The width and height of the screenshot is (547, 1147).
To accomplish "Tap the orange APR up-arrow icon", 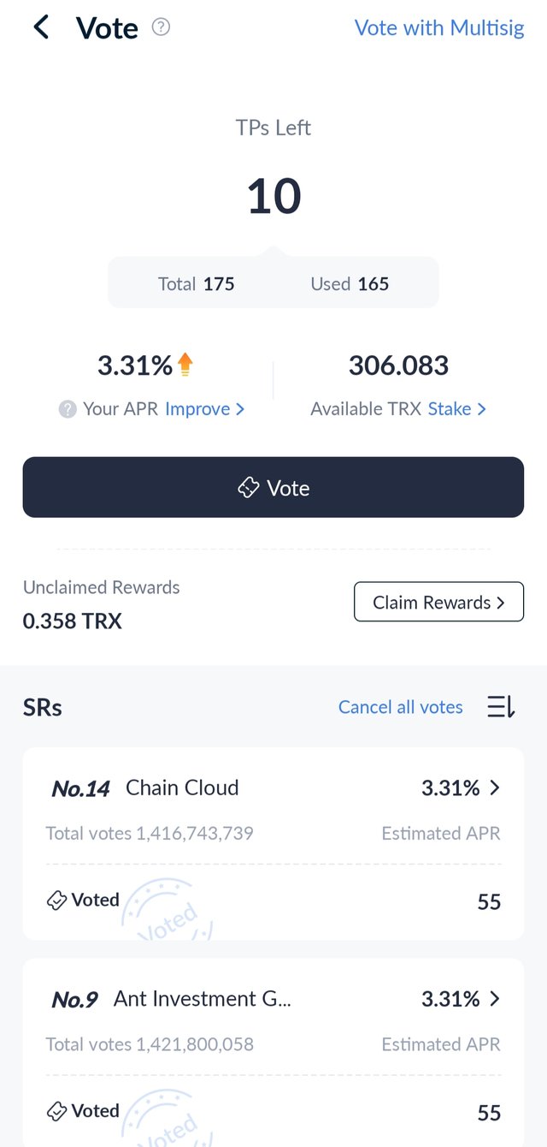I will coord(185,365).
